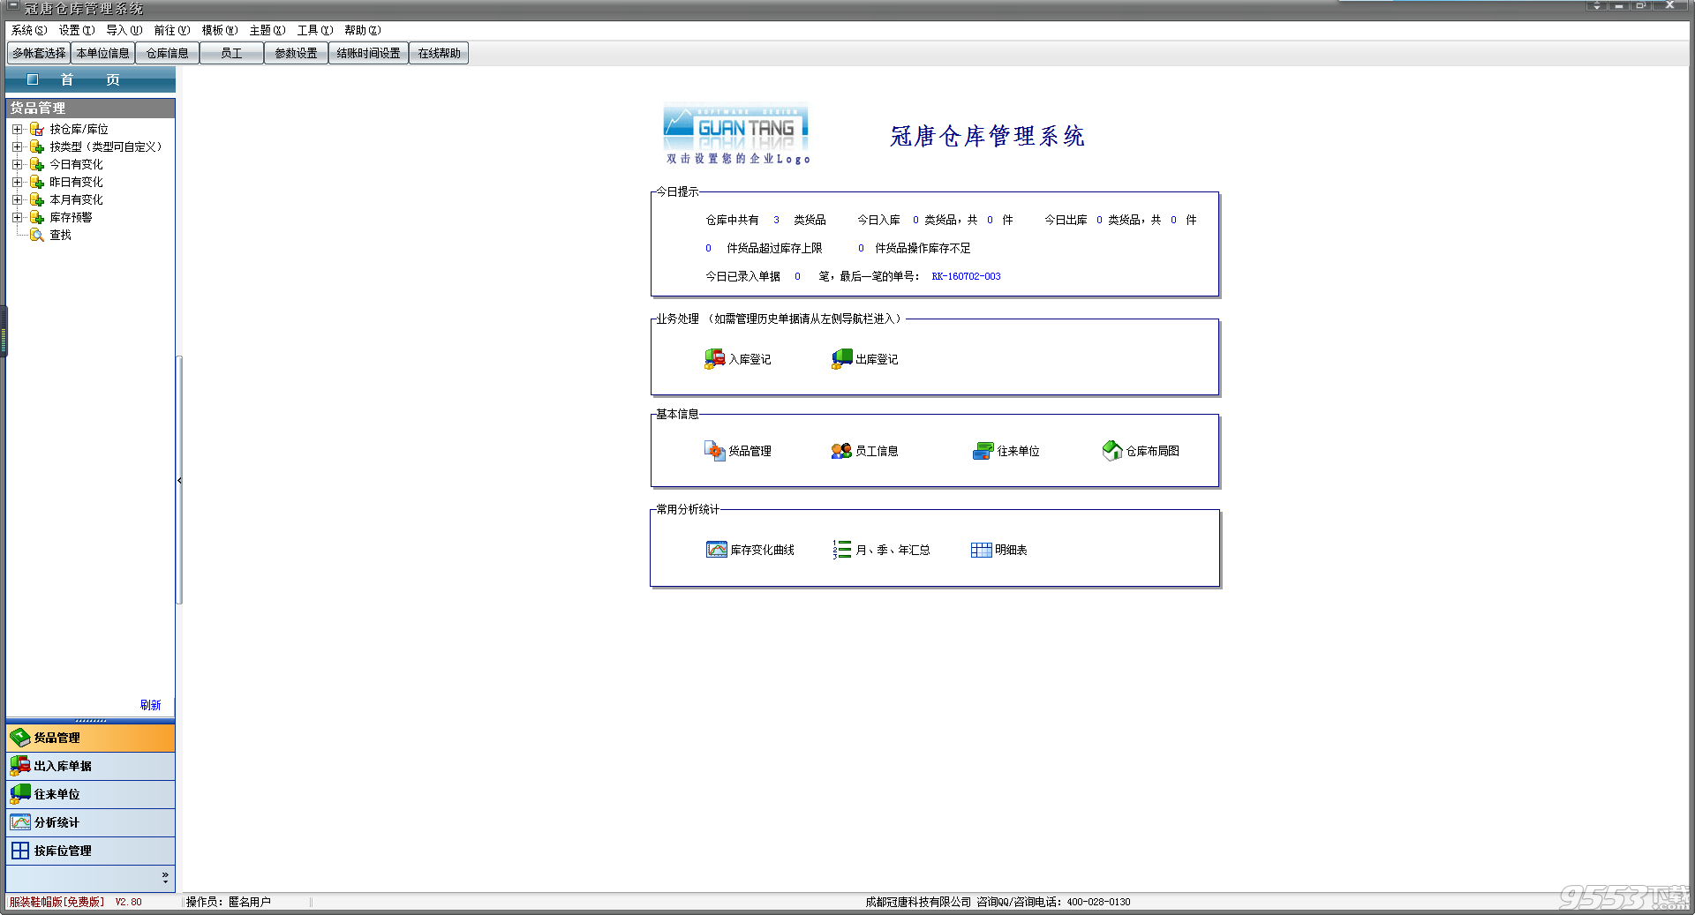Click the 首页 tab header
1695x915 pixels.
pos(90,79)
